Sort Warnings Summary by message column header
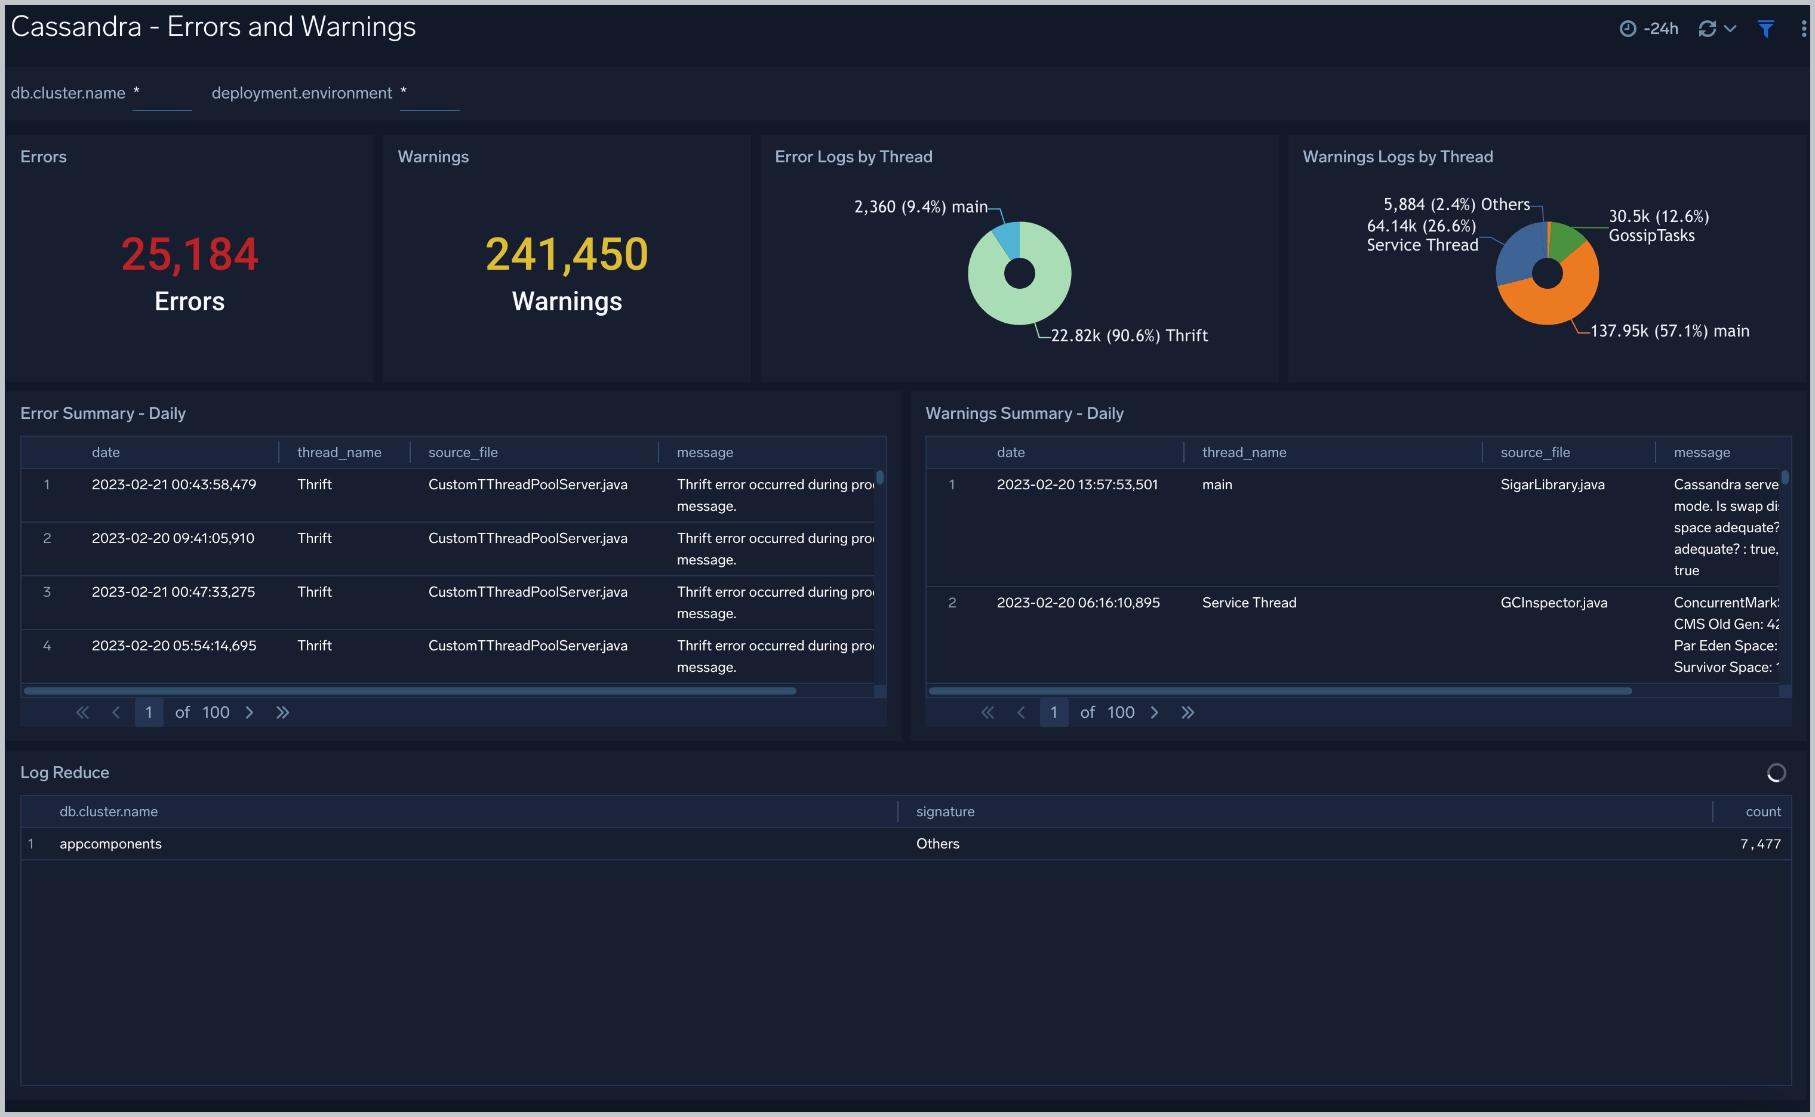The width and height of the screenshot is (1815, 1117). pyautogui.click(x=1701, y=452)
